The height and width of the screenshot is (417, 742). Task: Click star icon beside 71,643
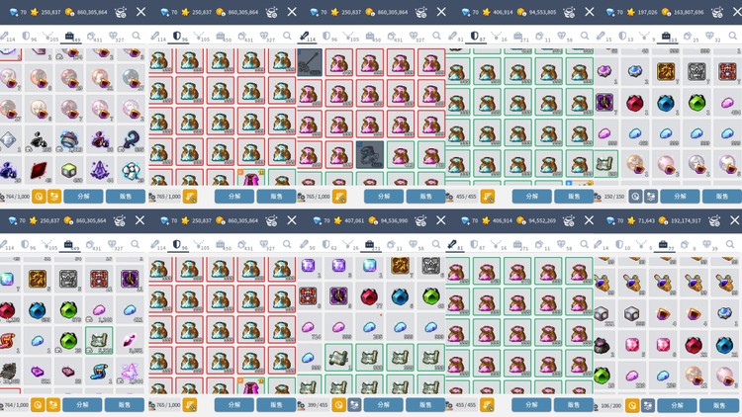click(x=631, y=220)
